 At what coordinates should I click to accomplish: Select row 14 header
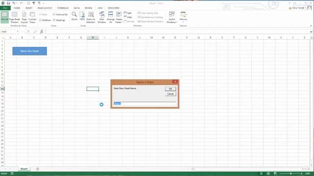(2, 89)
